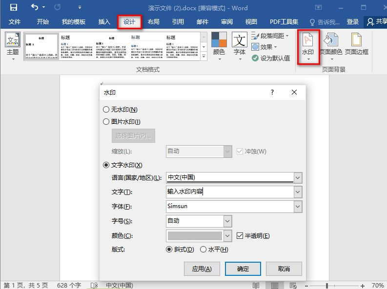Open the Customize Quick Access Toolbar arrow
Image resolution: width=387 pixels, height=289 pixels.
point(80,7)
